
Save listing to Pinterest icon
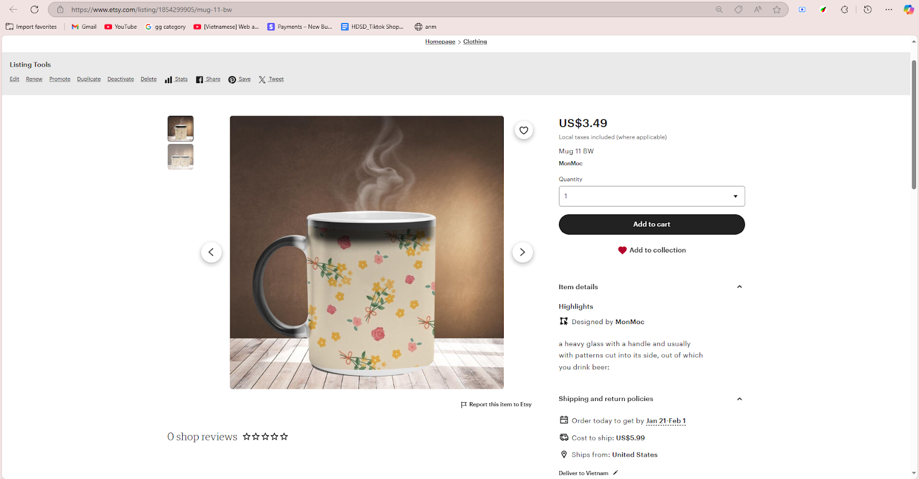click(232, 80)
